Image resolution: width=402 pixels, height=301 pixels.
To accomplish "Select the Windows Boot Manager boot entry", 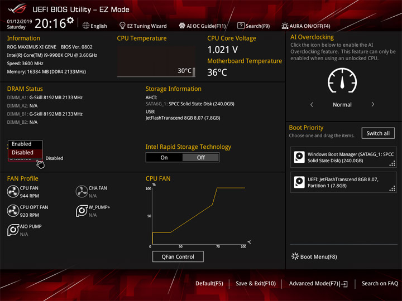I will tap(343, 157).
